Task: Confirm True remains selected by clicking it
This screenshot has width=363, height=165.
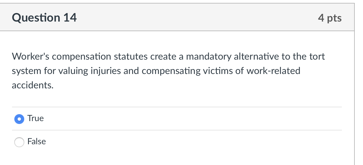Action: [x=19, y=119]
